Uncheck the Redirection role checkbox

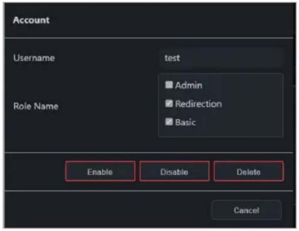pyautogui.click(x=169, y=103)
